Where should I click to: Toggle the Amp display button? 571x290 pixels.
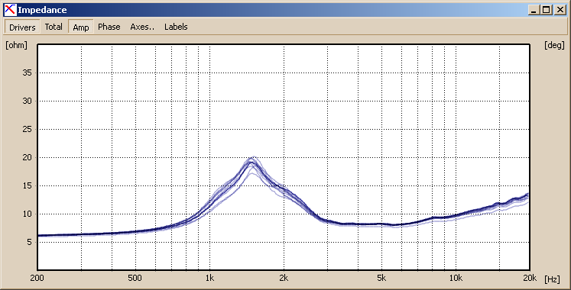click(x=81, y=27)
